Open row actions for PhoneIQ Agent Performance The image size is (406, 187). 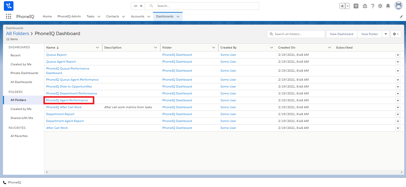398,101
